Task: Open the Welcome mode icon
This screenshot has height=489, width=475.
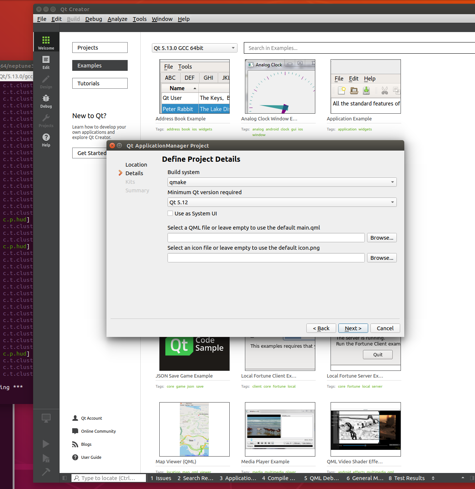Action: coord(46,42)
